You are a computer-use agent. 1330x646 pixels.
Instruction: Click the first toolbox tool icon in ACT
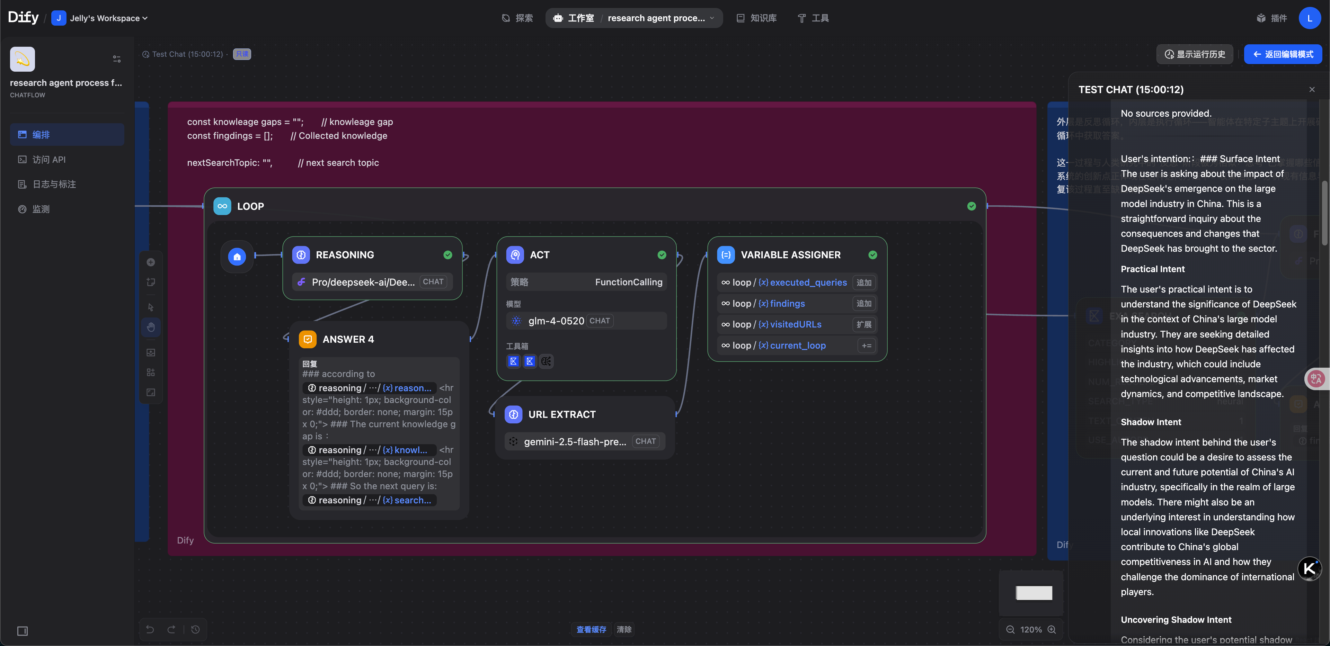pos(513,361)
